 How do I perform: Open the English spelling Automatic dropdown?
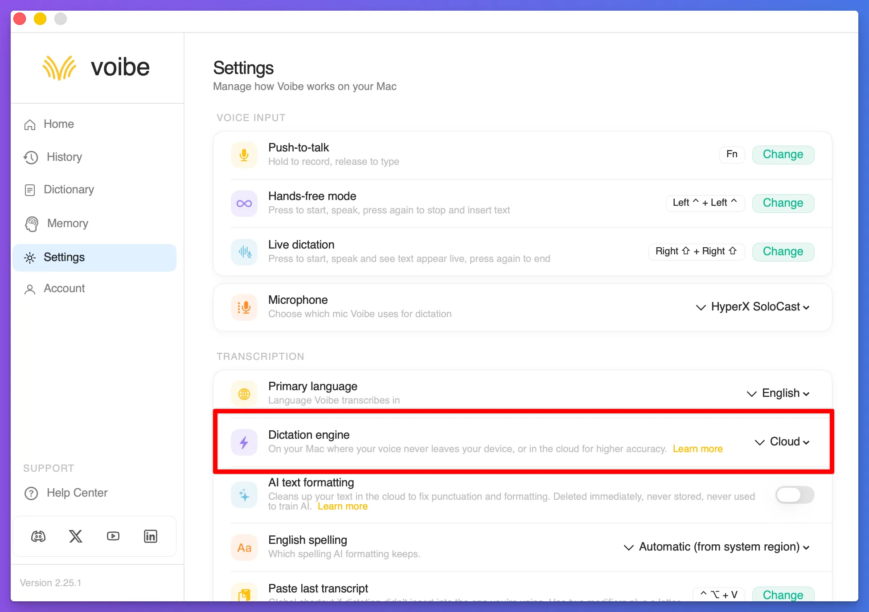(717, 547)
